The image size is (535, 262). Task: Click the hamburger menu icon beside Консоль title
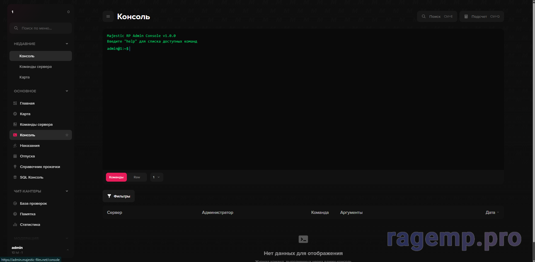(x=108, y=16)
